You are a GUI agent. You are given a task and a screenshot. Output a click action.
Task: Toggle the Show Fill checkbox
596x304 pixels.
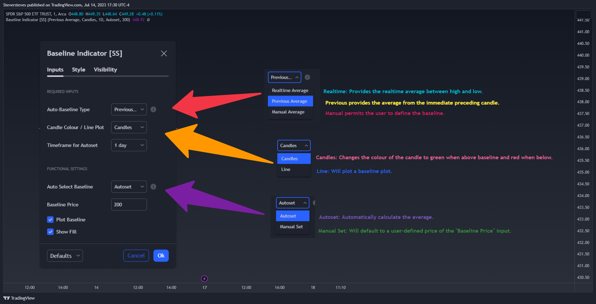point(50,232)
